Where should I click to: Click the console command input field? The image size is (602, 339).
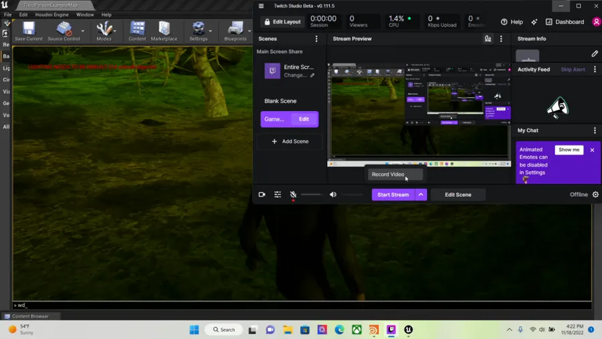pos(302,306)
